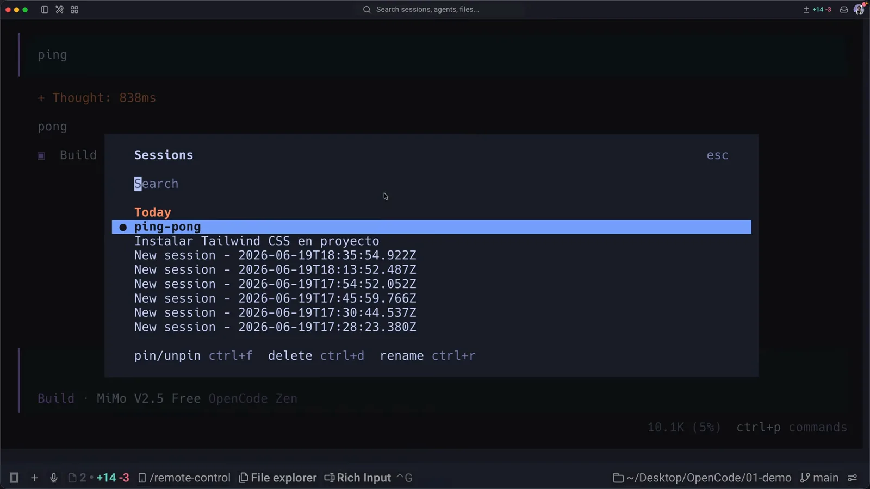This screenshot has height=489, width=870.
Task: Open New session 2026-06-19T17:45:59.766Z
Action: [431, 298]
